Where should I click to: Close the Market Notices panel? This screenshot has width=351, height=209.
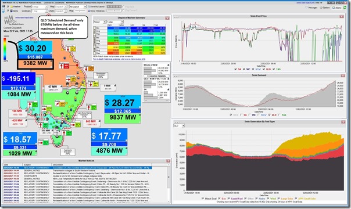click(x=169, y=161)
